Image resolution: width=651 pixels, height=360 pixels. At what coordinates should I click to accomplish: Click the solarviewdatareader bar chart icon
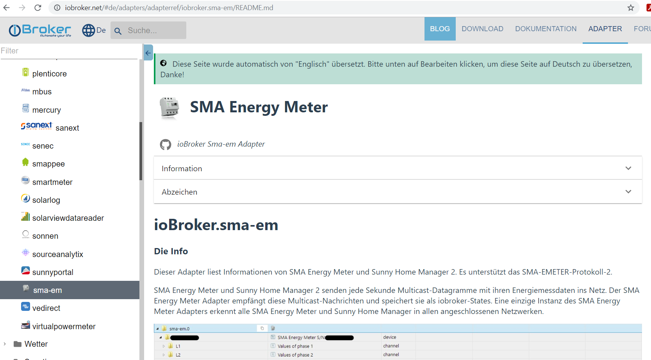tap(25, 216)
